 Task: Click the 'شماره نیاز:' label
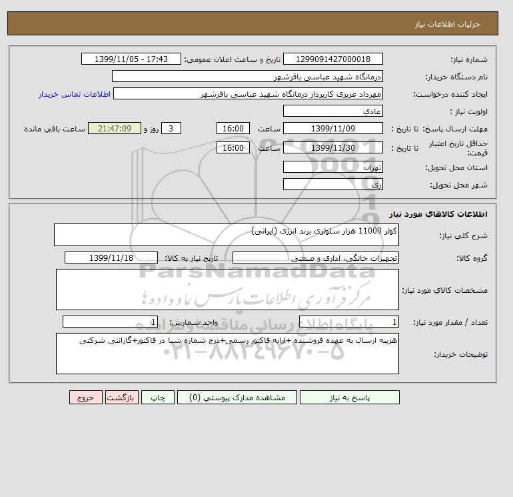click(x=470, y=59)
